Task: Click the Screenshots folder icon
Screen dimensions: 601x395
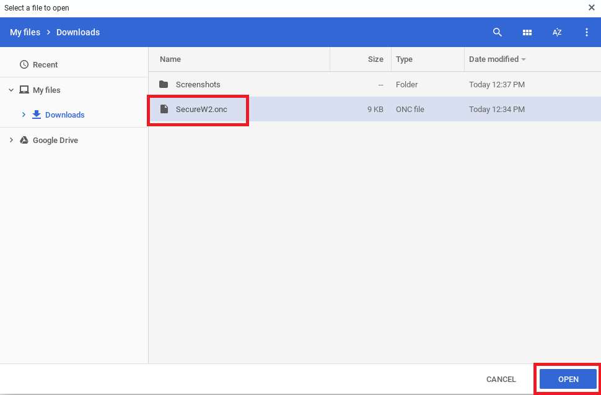Action: click(164, 84)
